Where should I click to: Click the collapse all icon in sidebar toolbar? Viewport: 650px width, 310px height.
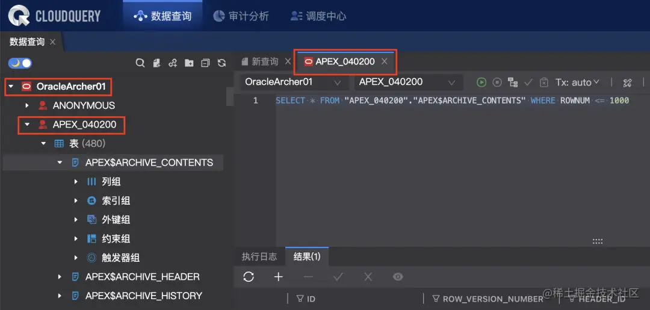[205, 63]
